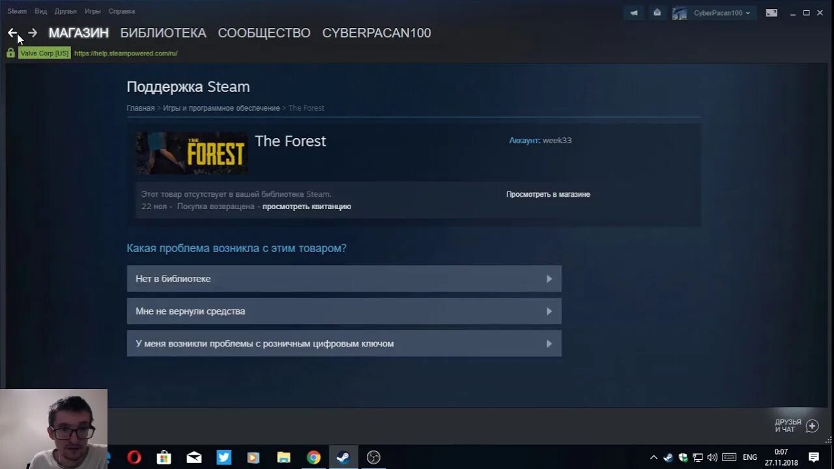Maximize the Steam window

[x=806, y=12]
